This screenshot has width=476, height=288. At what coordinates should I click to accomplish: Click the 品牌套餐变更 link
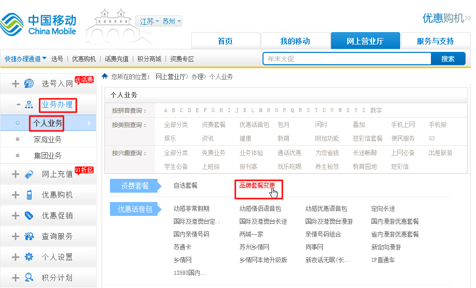click(x=257, y=185)
